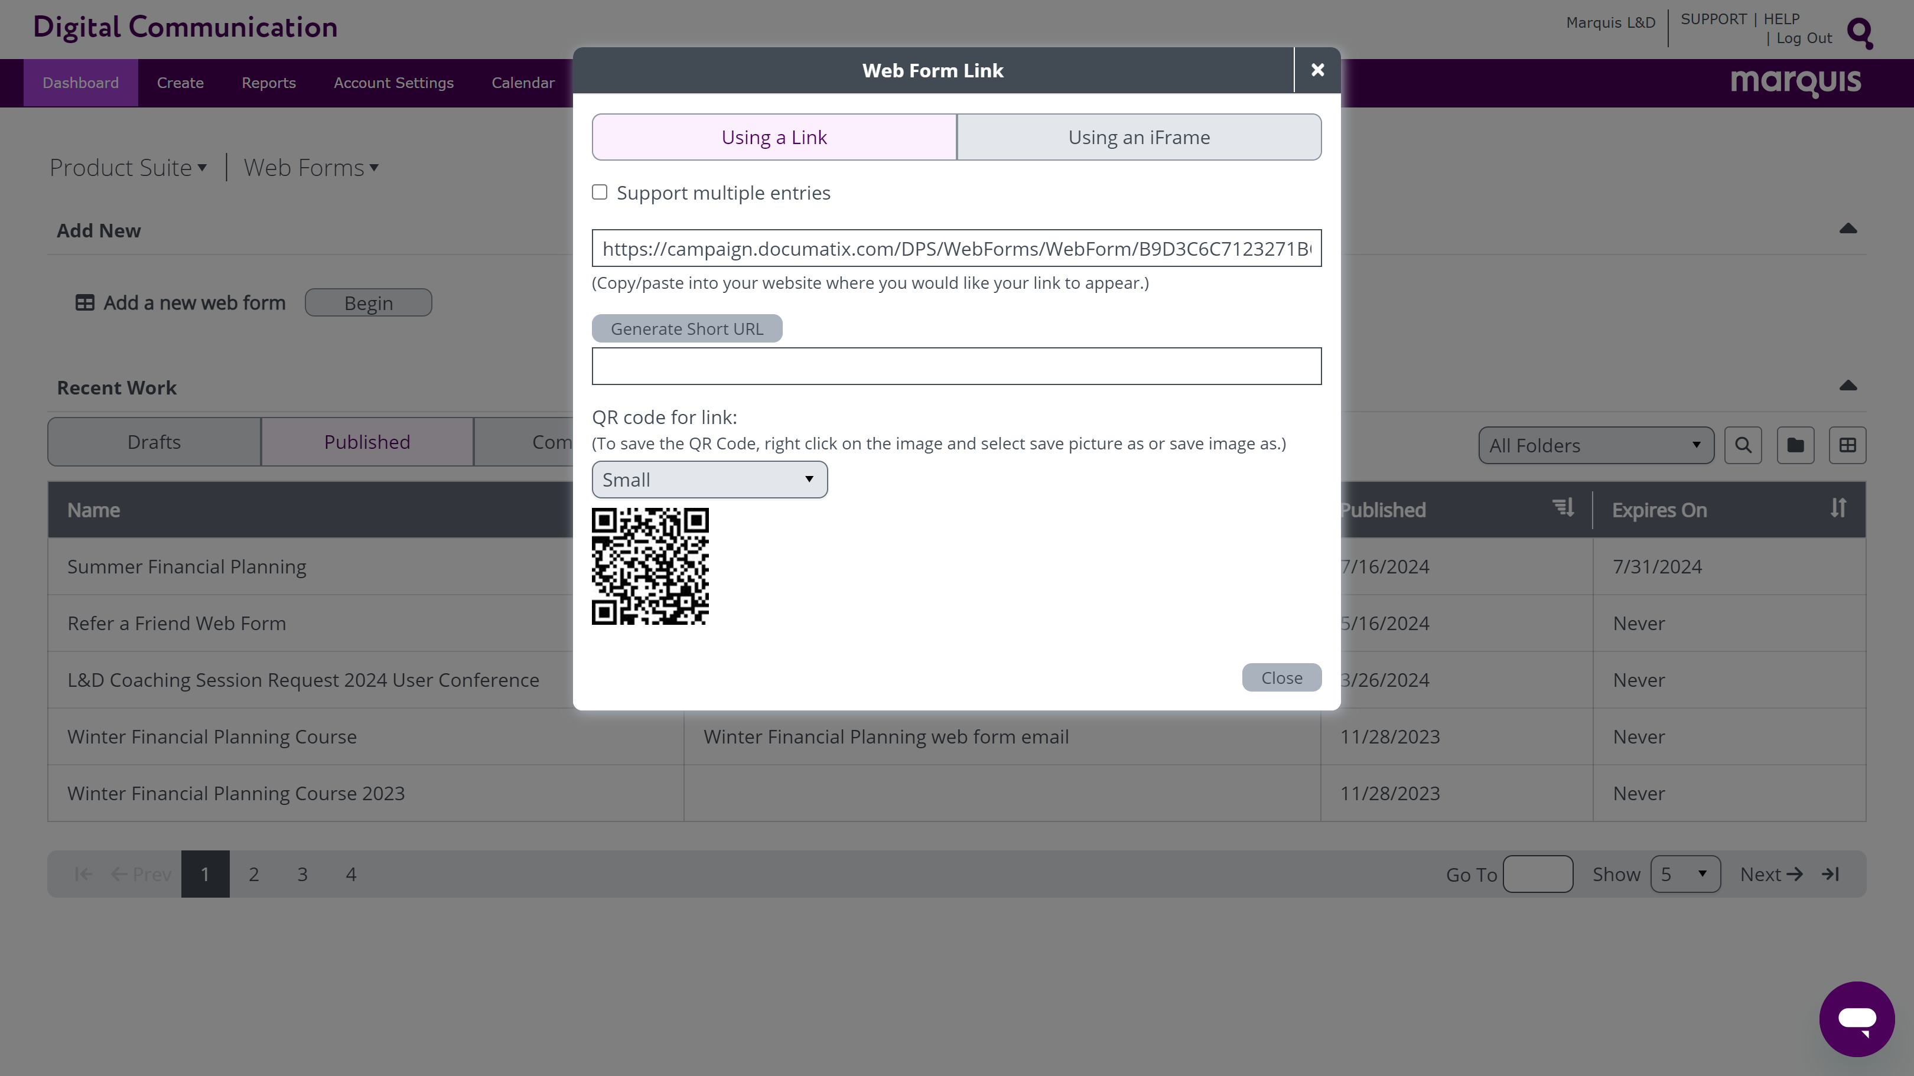
Task: Switch to grid view icon
Action: point(1848,445)
